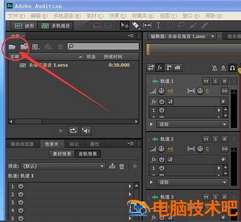Solo 轨道 2 with S button
Image resolution: width=241 pixels, height=222 pixels.
click(215, 139)
